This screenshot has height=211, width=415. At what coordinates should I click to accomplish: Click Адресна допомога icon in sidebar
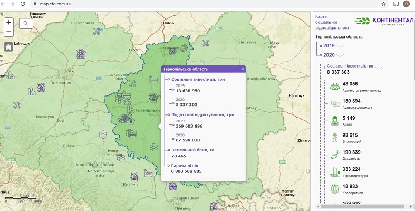coord(335,103)
